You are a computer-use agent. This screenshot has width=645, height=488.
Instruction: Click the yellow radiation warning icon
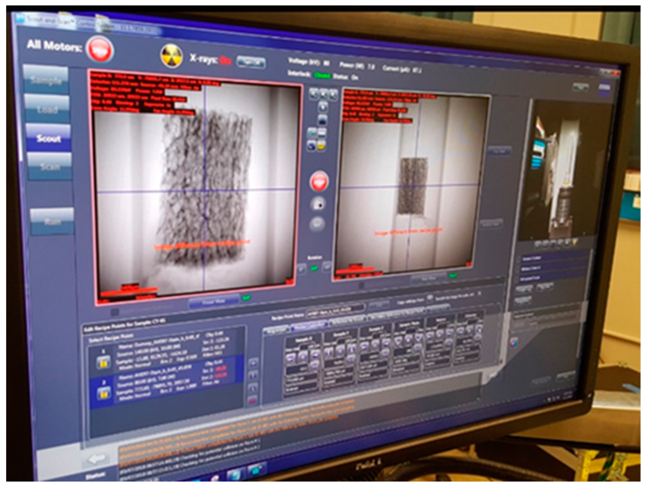coord(171,56)
